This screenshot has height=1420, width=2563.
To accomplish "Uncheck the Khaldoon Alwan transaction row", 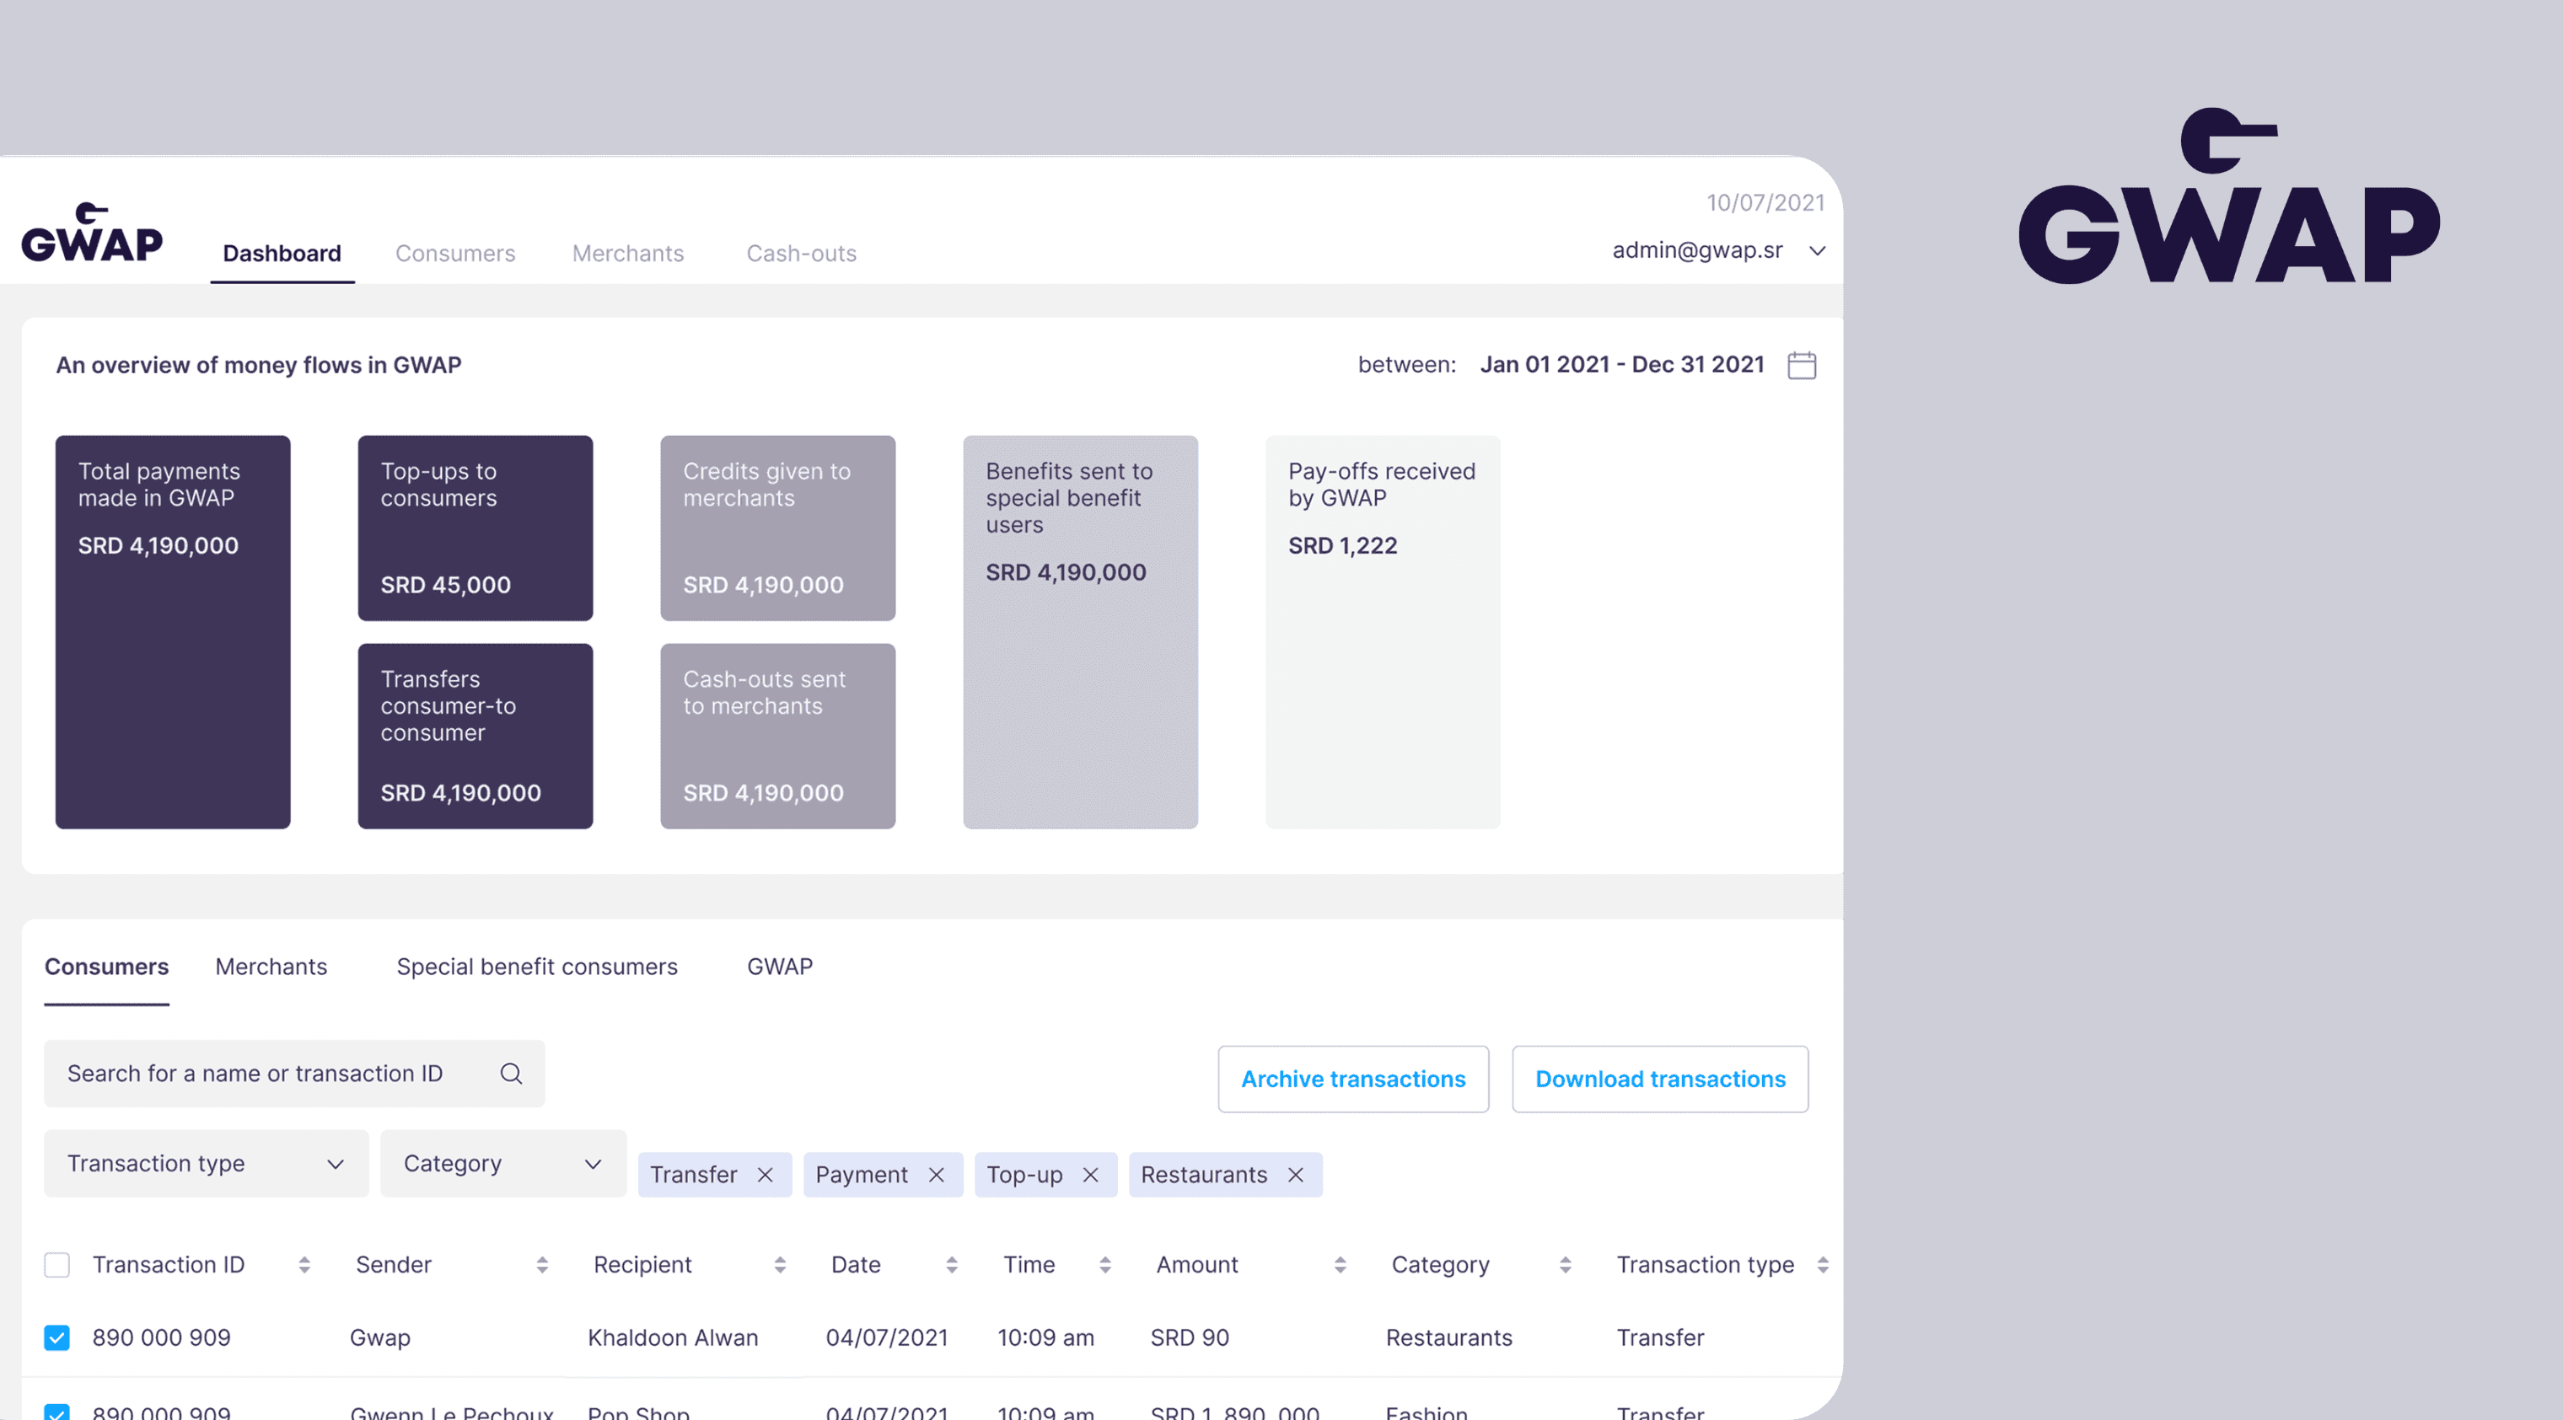I will 56,1337.
